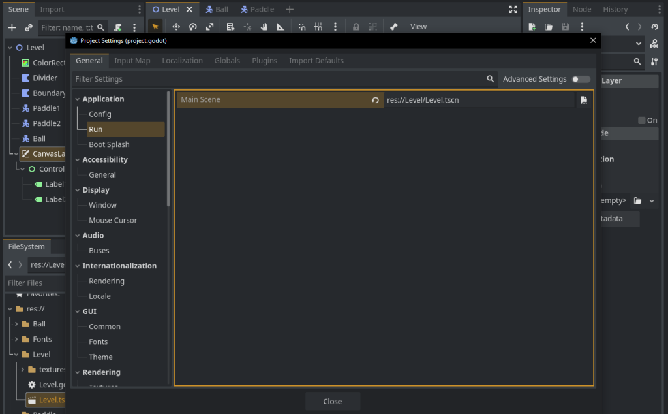This screenshot has height=414, width=668.
Task: Revert the Main Scene property value
Action: (375, 100)
